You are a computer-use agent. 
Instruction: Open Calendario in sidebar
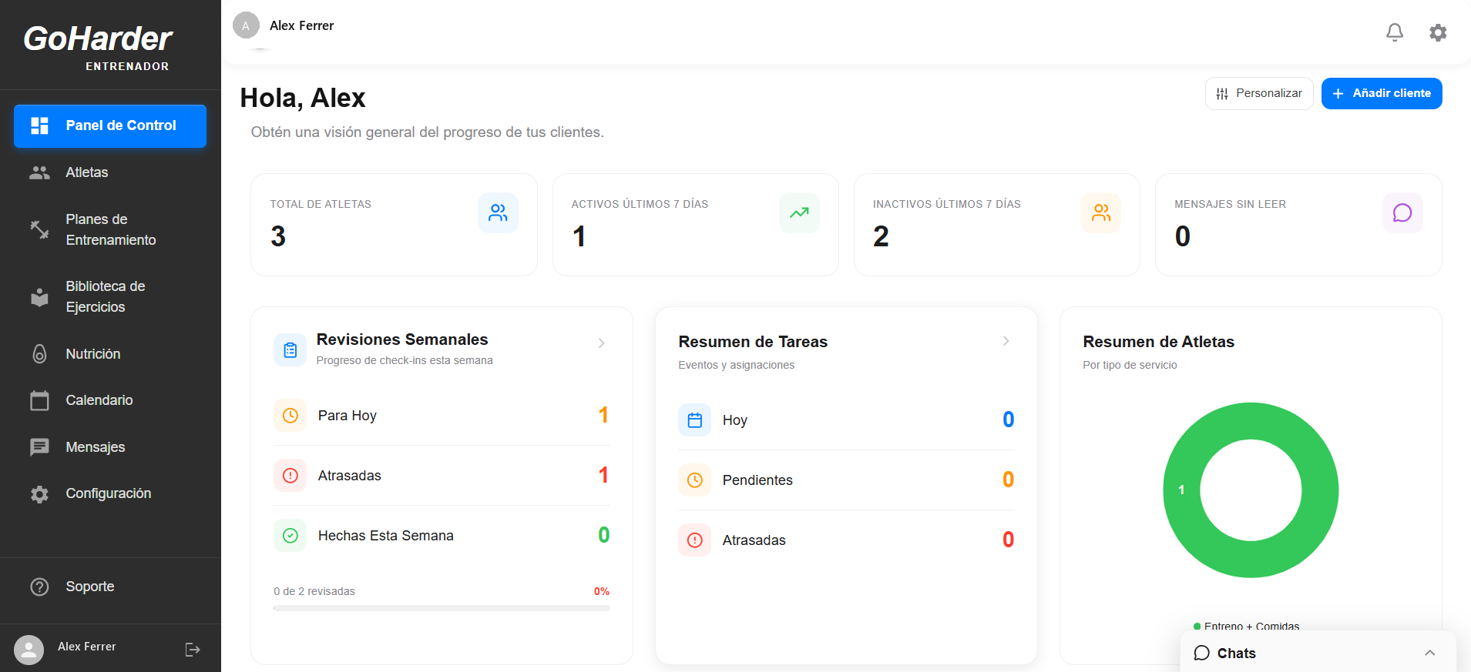coord(110,400)
